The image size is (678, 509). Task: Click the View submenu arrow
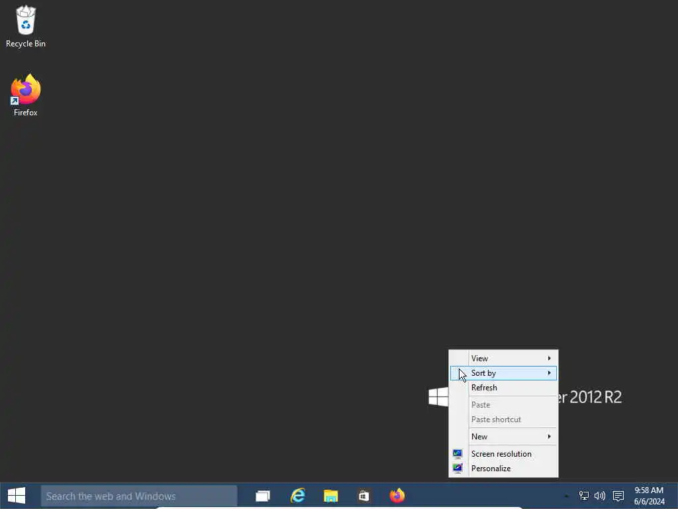[x=549, y=359]
